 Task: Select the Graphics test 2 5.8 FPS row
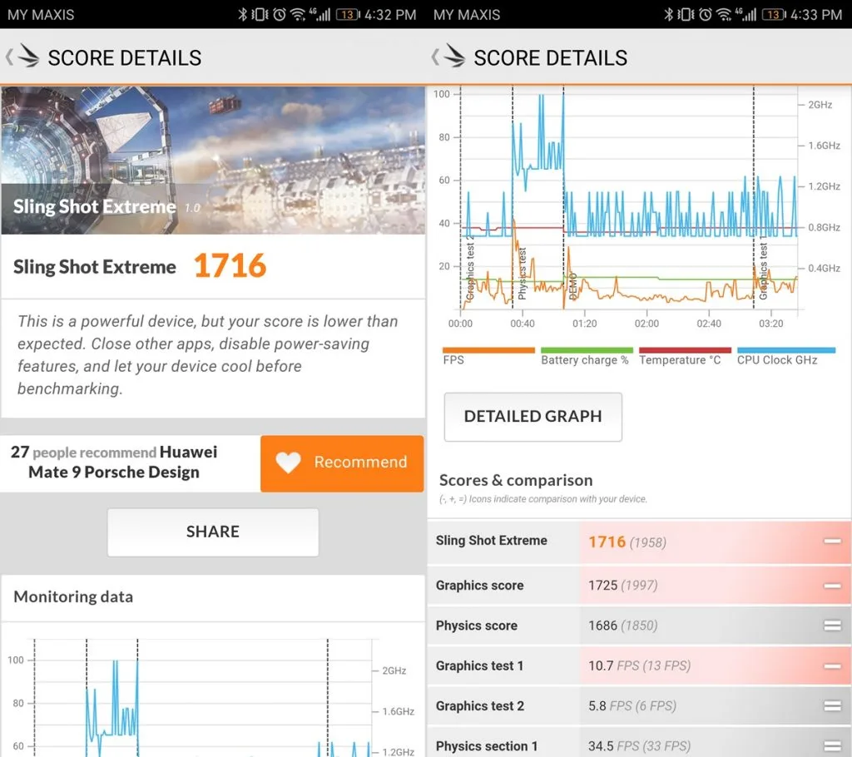click(x=639, y=706)
